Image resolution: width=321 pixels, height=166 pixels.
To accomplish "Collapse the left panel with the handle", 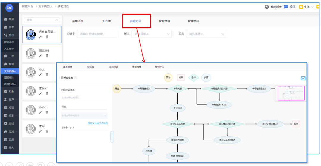I will (x=112, y=137).
